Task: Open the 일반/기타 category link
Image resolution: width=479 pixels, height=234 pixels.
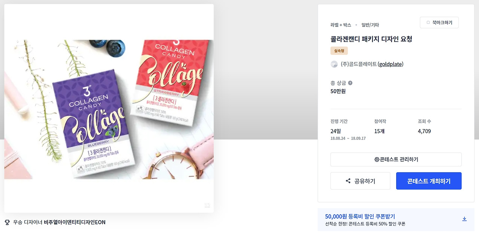Action: pyautogui.click(x=370, y=25)
